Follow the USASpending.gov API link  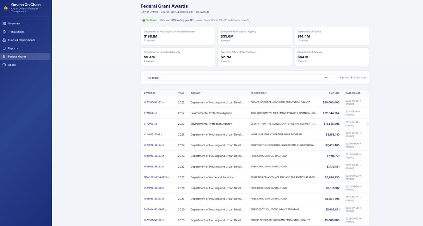pos(181,20)
